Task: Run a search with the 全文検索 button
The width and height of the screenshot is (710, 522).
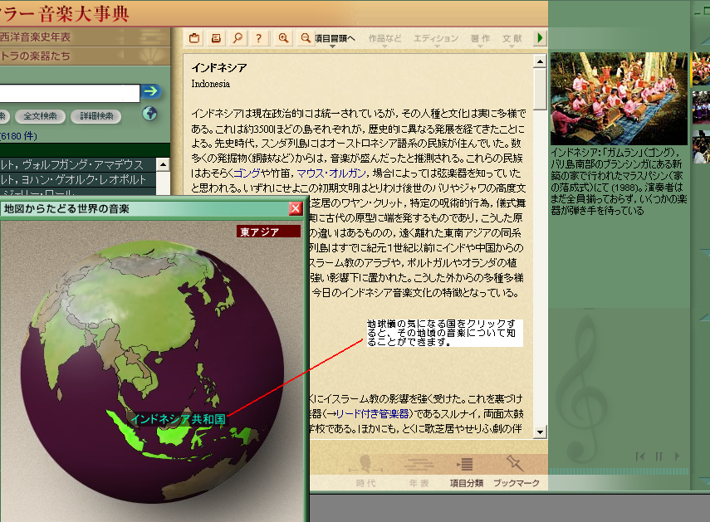Action: [x=41, y=115]
